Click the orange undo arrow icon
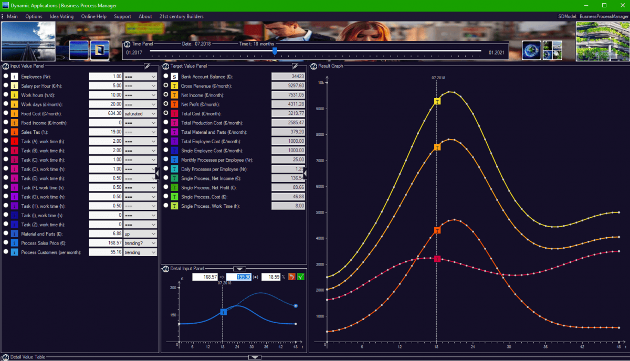The image size is (630, 361). tap(292, 277)
